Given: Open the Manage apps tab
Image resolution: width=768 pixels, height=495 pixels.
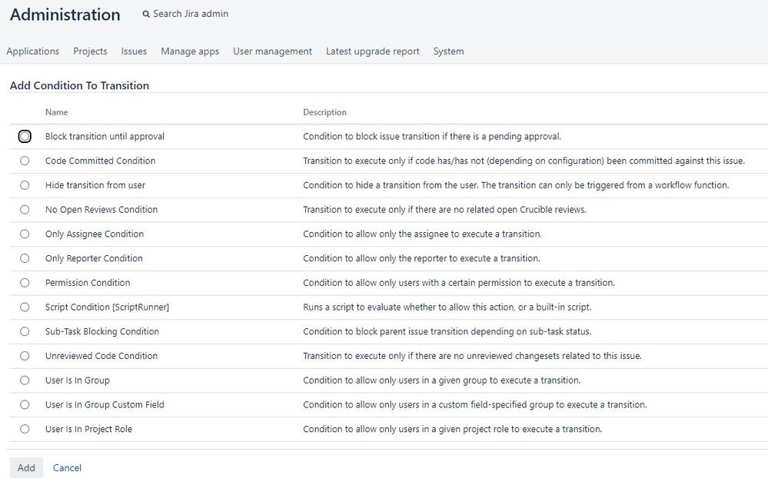Looking at the screenshot, I should point(190,51).
